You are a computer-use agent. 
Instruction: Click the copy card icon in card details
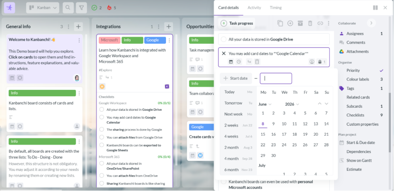pyautogui.click(x=280, y=23)
